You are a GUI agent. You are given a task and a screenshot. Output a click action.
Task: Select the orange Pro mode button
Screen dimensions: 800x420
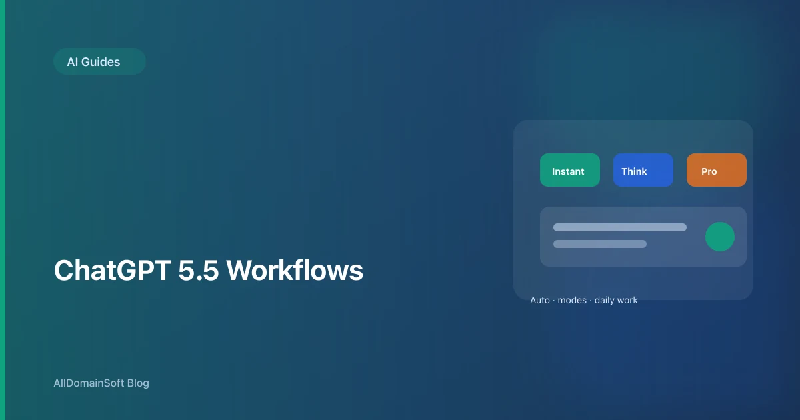(x=717, y=170)
